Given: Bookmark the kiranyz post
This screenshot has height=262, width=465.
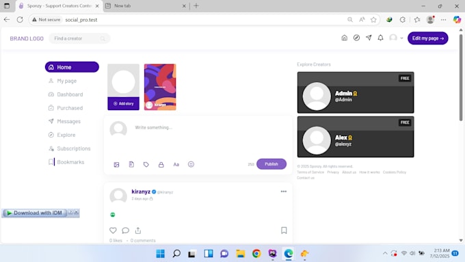Looking at the screenshot, I should click(284, 231).
